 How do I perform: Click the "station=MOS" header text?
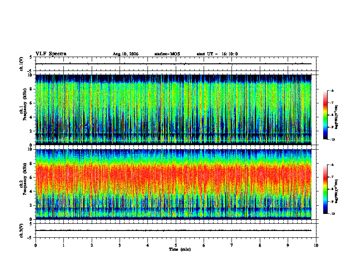click(x=167, y=54)
